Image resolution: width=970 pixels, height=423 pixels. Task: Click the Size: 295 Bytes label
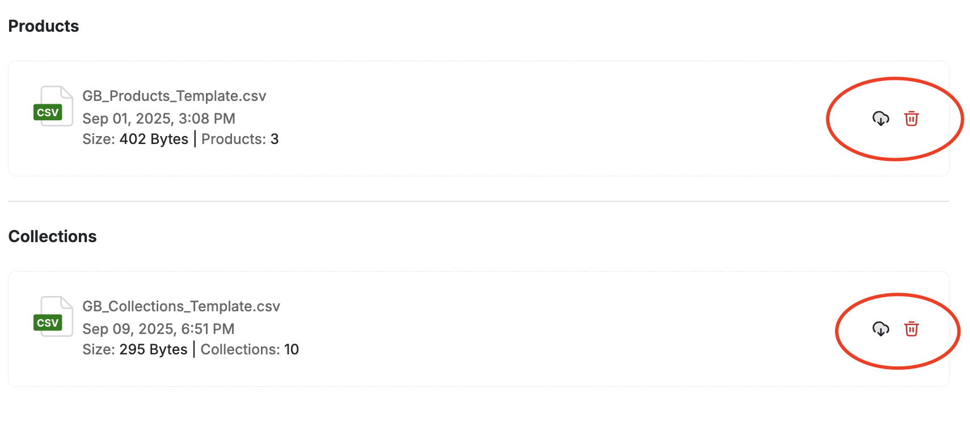pyautogui.click(x=135, y=349)
